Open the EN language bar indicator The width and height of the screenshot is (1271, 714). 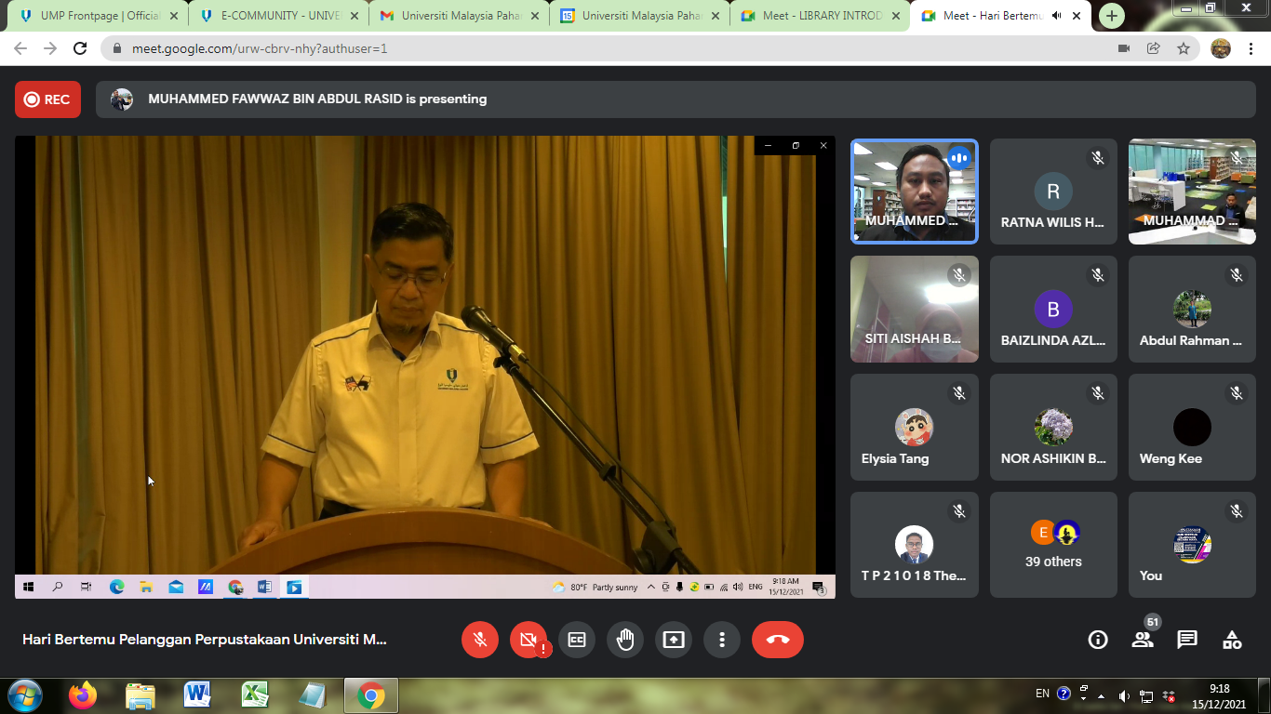pyautogui.click(x=1042, y=694)
